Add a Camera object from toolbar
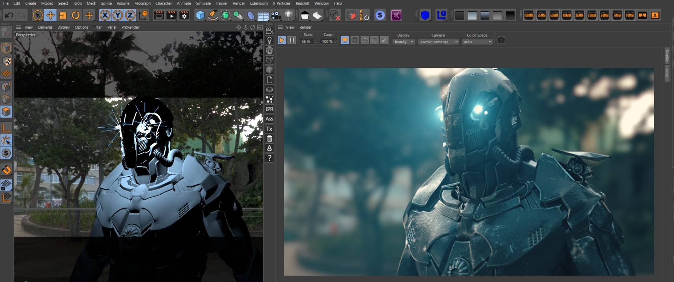Viewport: 674px width, 282px height. click(x=276, y=15)
